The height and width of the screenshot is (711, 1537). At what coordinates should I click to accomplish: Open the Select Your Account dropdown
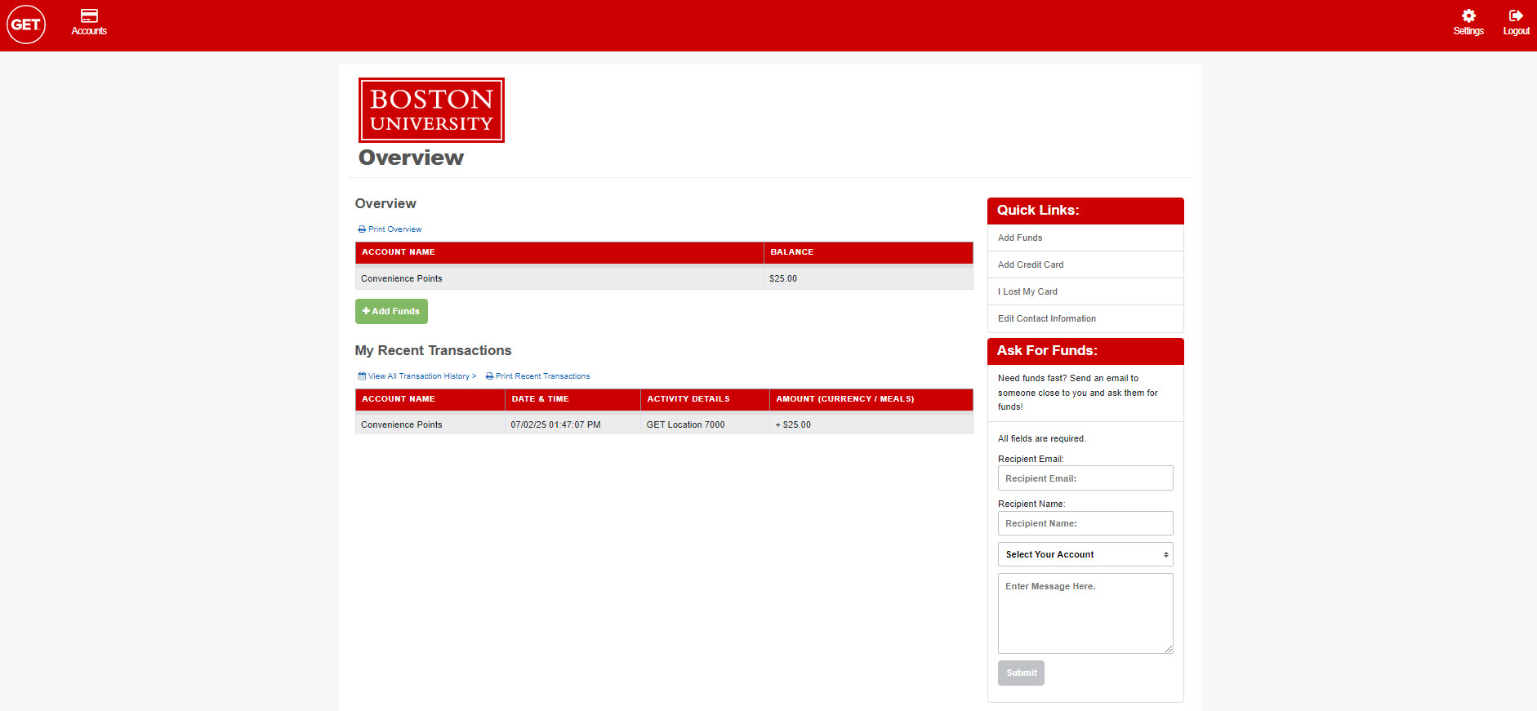click(1085, 554)
